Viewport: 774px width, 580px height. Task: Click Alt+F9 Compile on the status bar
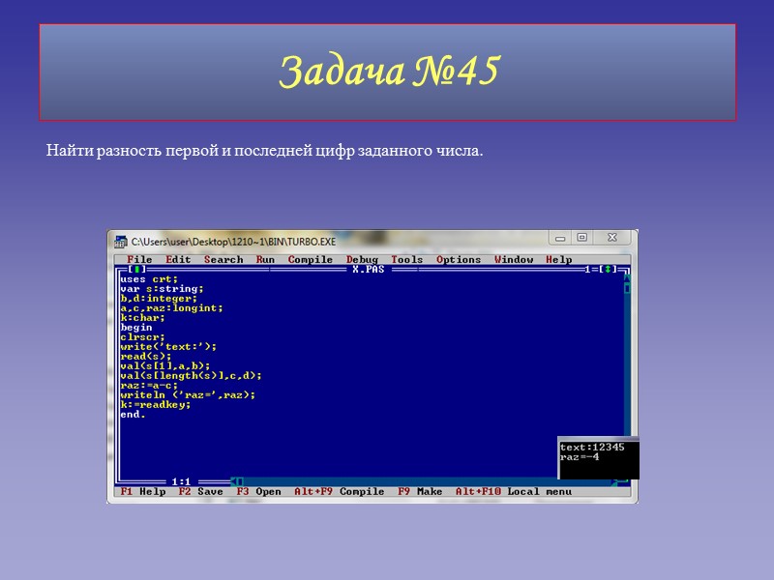pyautogui.click(x=338, y=491)
